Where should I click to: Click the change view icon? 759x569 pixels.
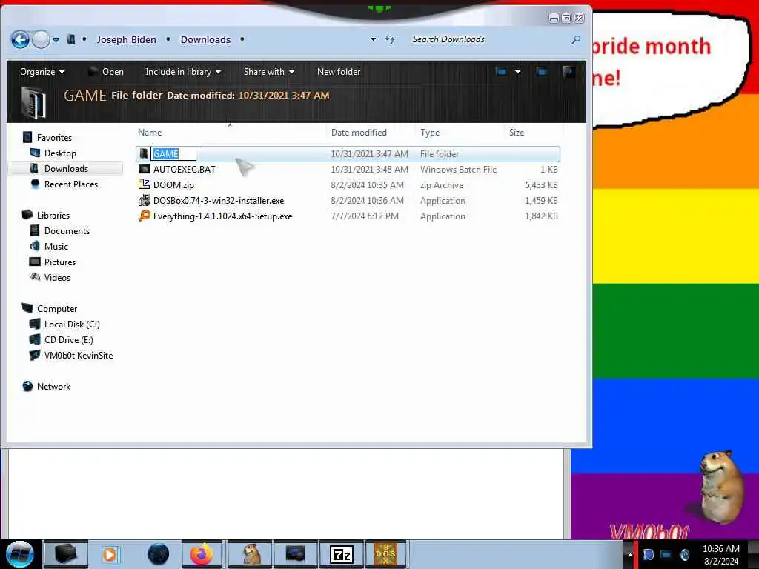(x=501, y=72)
